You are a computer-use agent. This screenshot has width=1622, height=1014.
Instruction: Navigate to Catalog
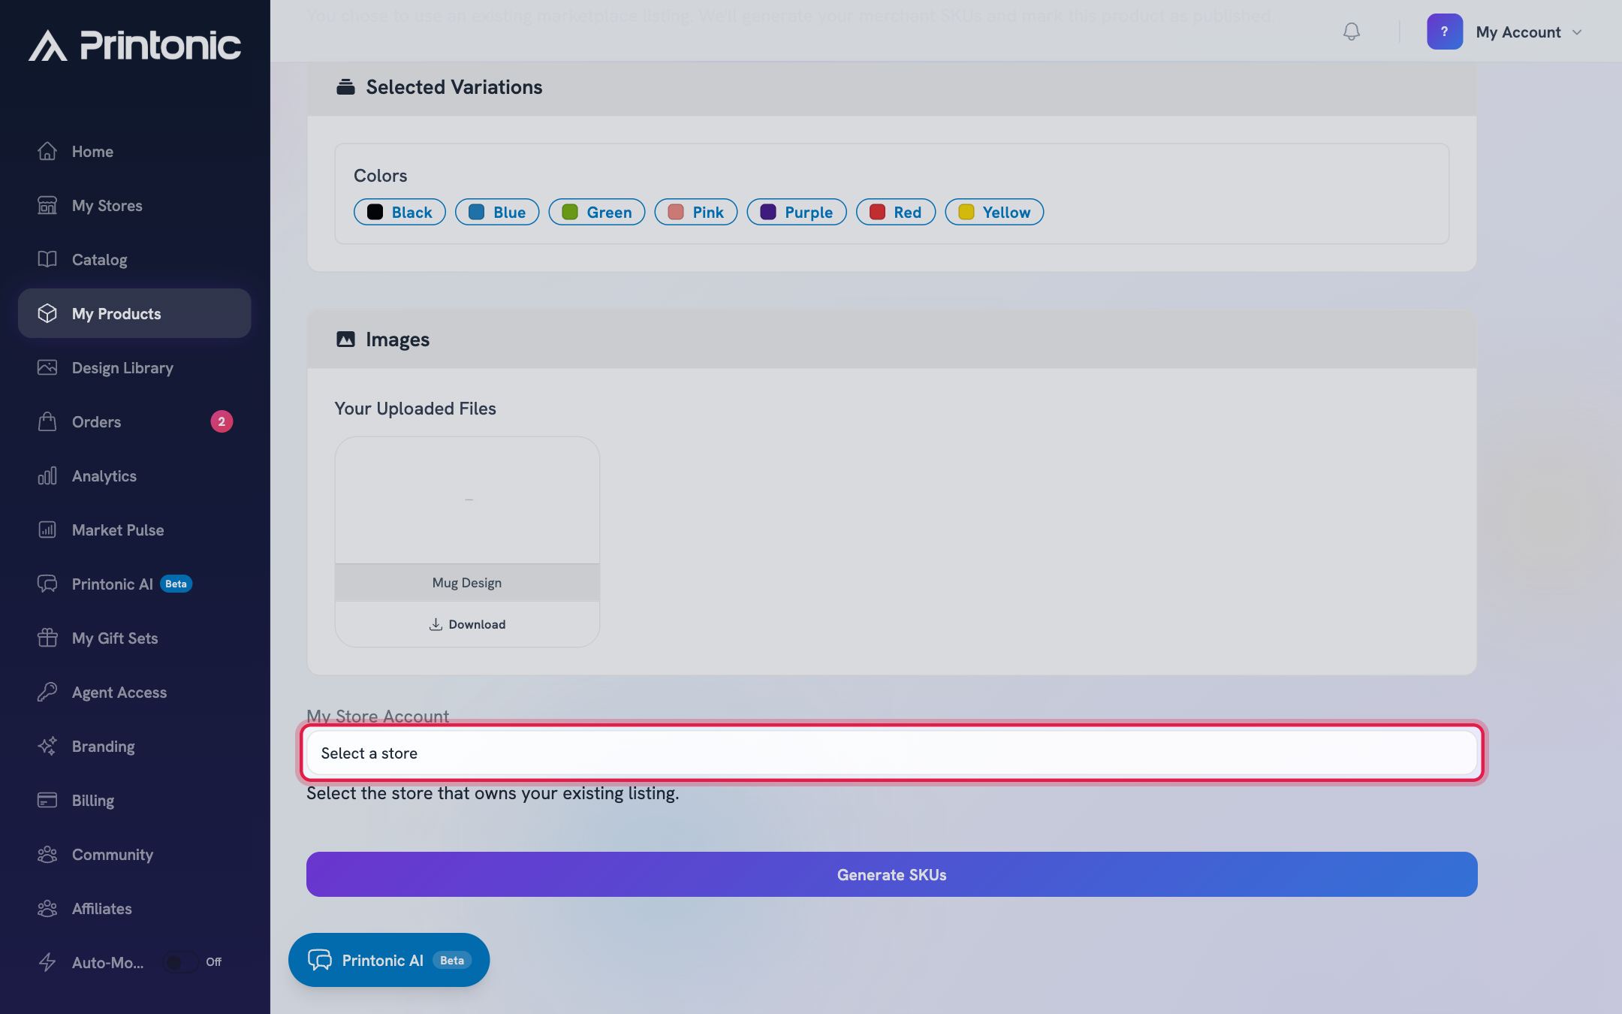[134, 259]
